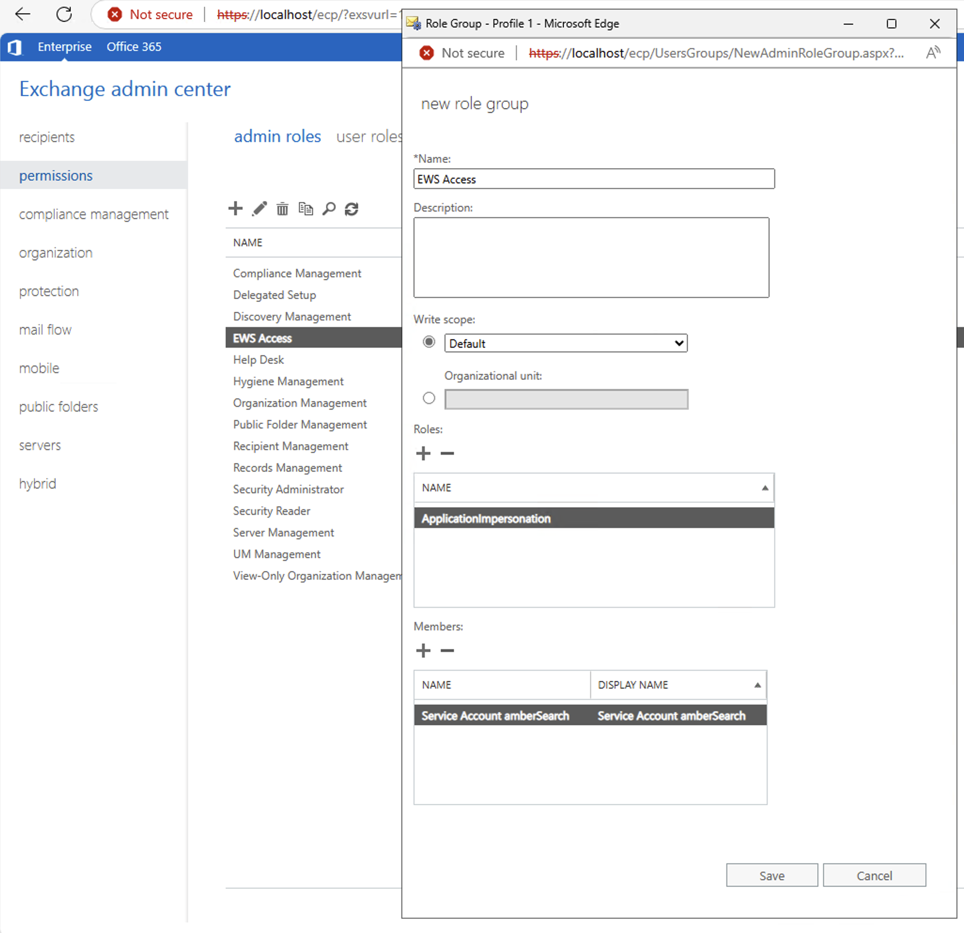Select the Default write scope radio button
The height and width of the screenshot is (933, 964).
click(x=429, y=342)
